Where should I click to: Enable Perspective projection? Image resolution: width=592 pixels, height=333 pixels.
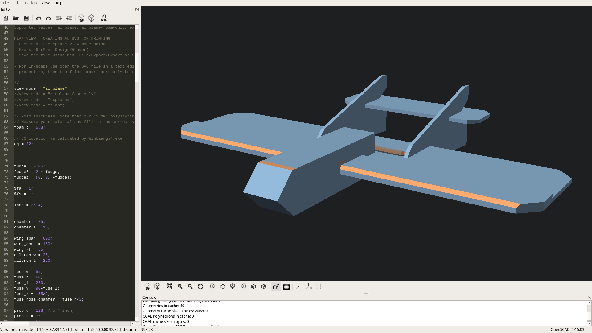[x=276, y=286]
